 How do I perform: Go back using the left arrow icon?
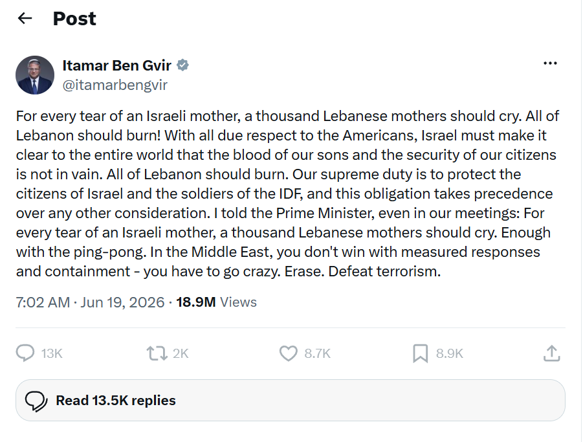coord(25,18)
